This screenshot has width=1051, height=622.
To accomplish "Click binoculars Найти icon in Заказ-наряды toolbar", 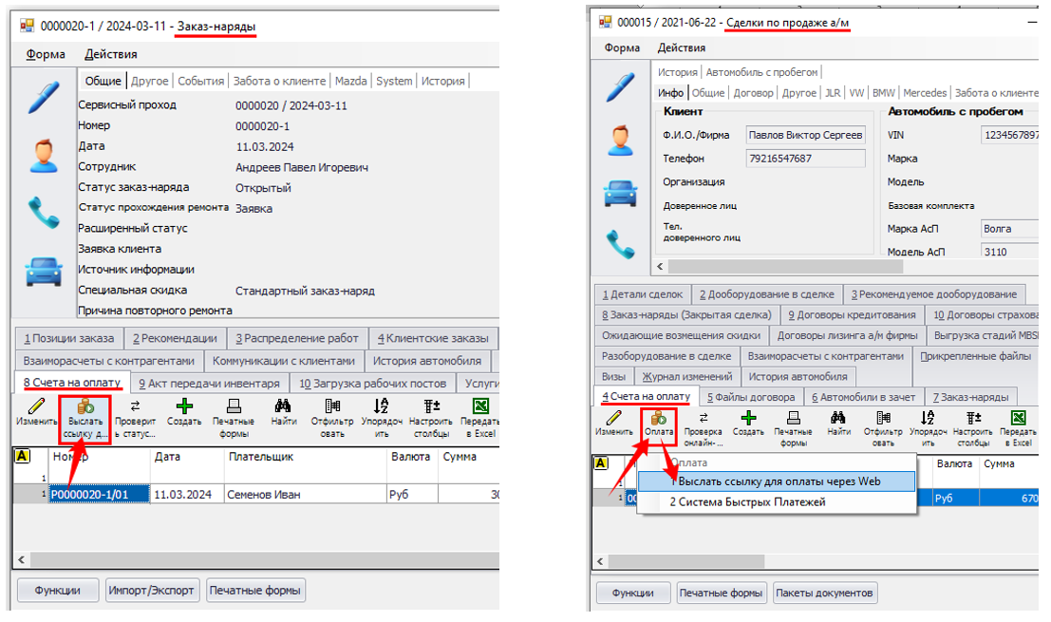I will click(x=283, y=413).
